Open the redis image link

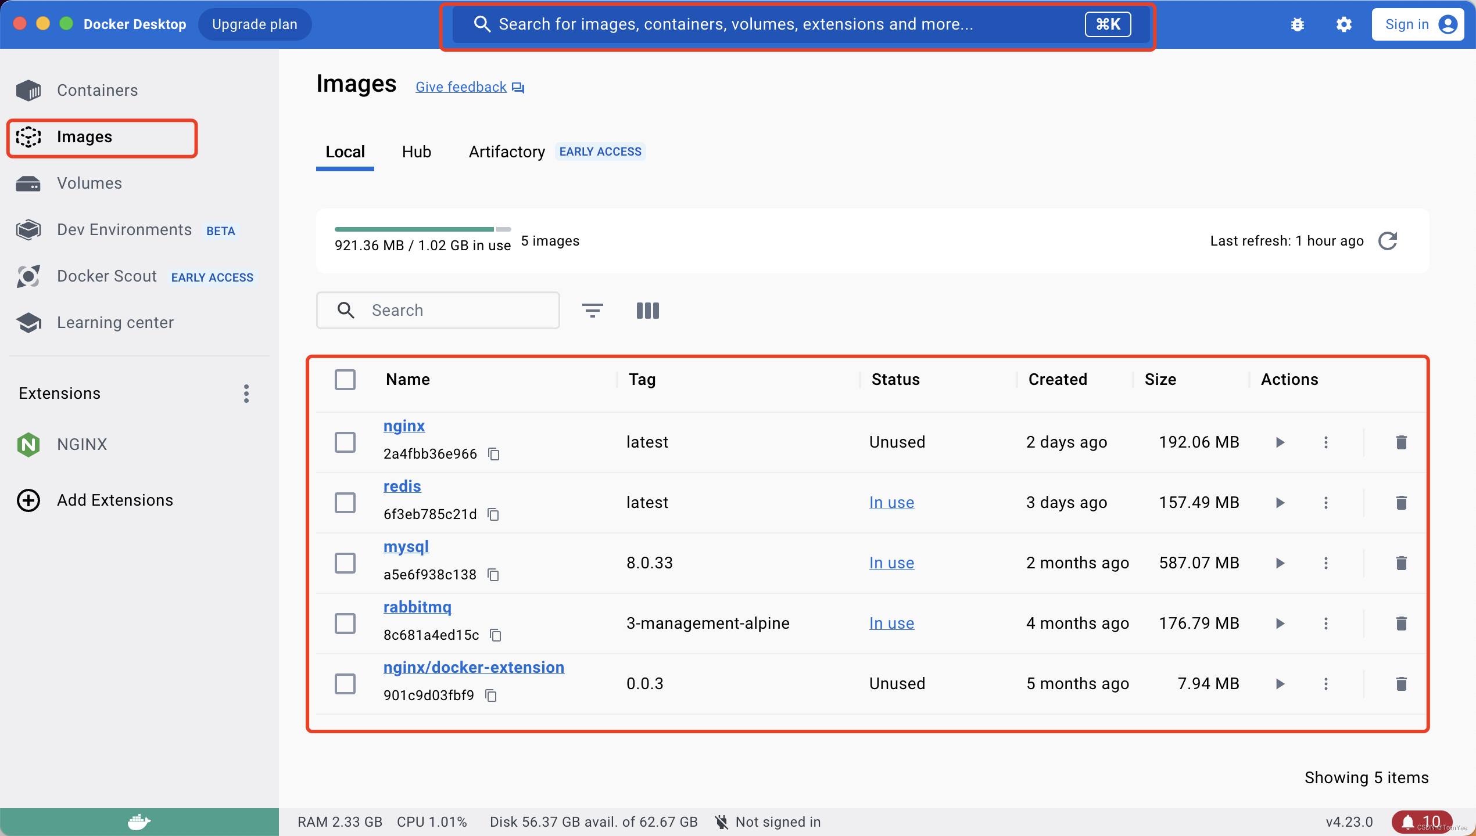pos(402,487)
